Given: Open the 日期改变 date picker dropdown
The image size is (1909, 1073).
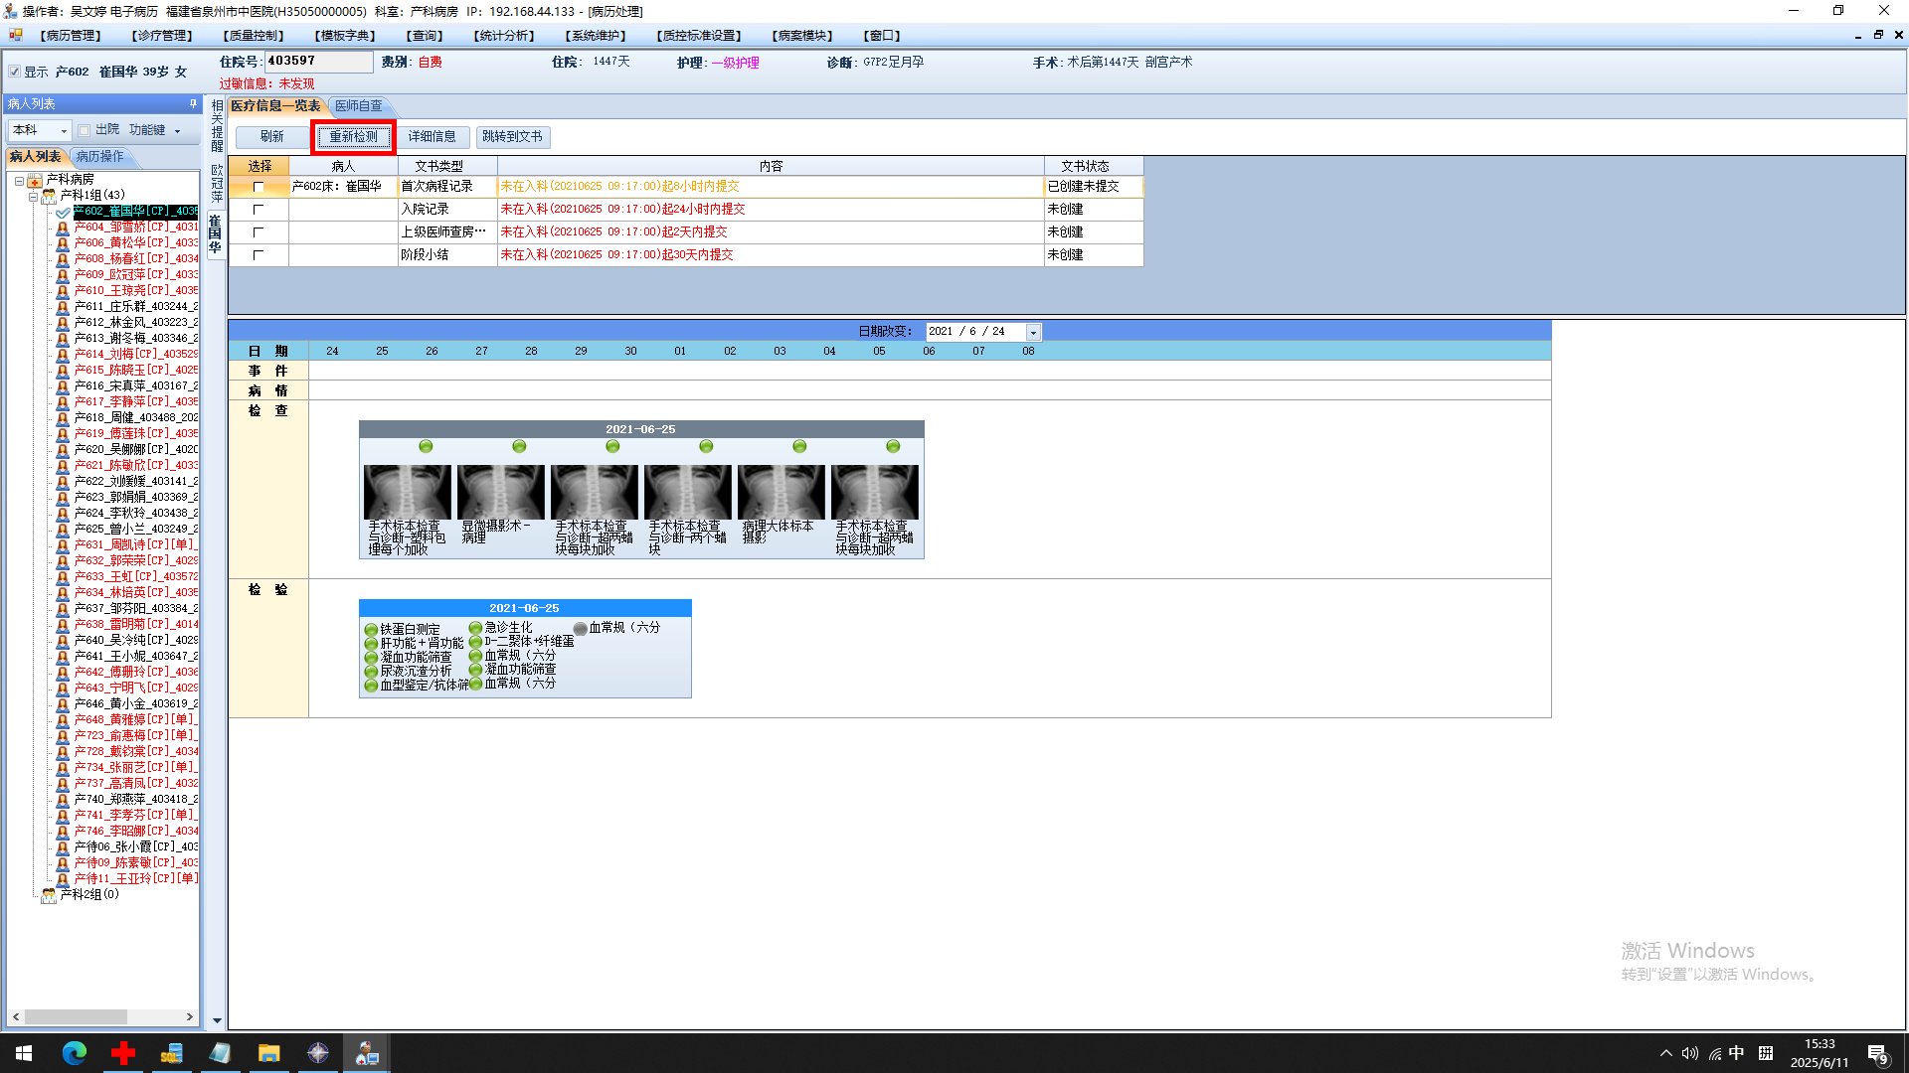Looking at the screenshot, I should coord(1033,333).
